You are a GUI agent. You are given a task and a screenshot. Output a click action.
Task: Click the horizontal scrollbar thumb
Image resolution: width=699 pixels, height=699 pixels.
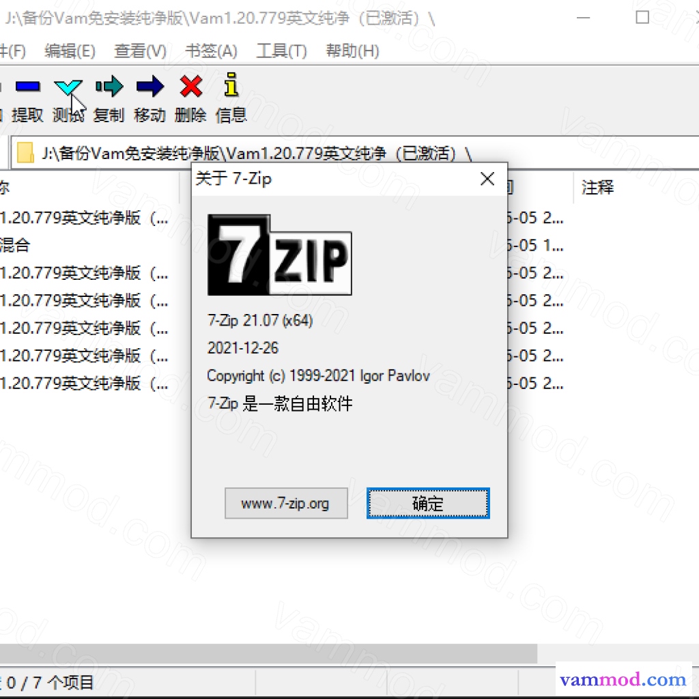[268, 653]
